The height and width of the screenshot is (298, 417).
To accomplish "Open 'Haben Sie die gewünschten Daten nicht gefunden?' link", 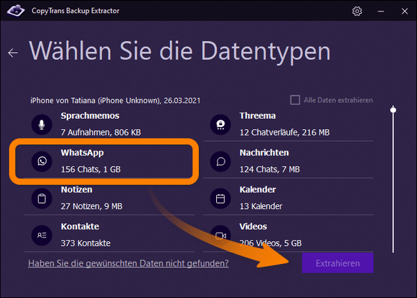I will click(129, 263).
